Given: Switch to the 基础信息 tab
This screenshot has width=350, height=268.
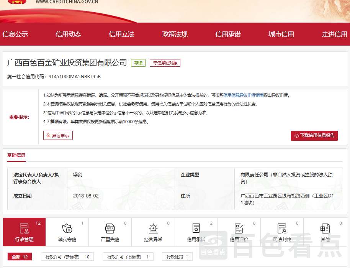Looking at the screenshot, I should click(x=16, y=155).
